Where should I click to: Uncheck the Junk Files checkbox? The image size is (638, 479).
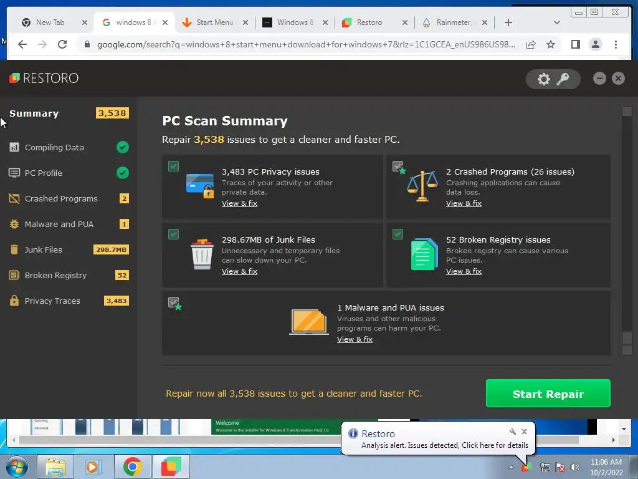(173, 235)
